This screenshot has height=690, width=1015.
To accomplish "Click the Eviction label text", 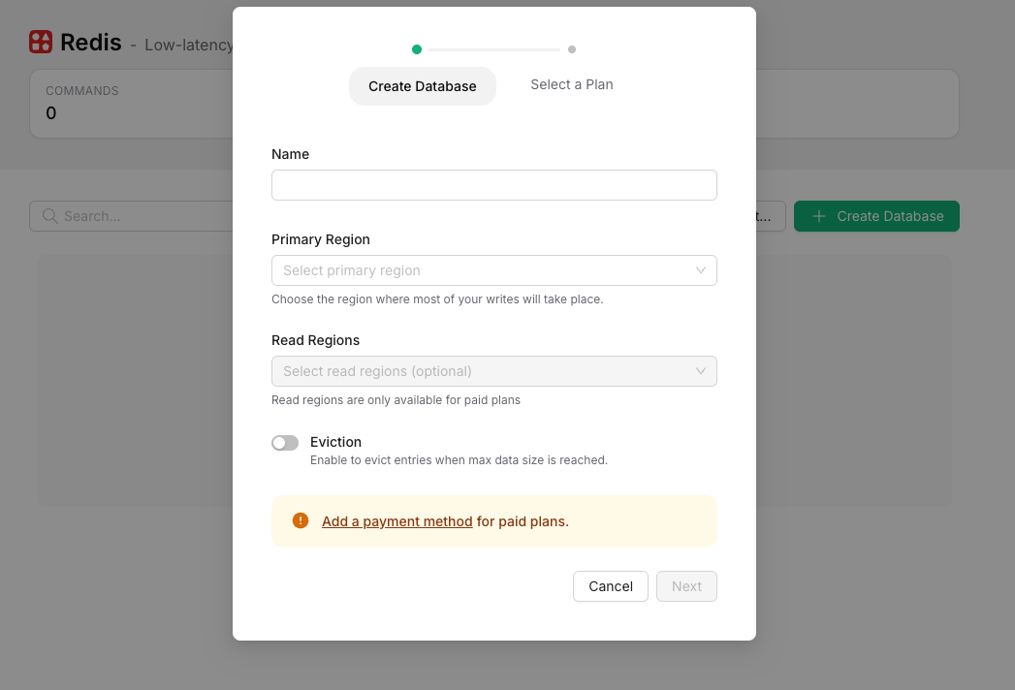I will point(335,442).
